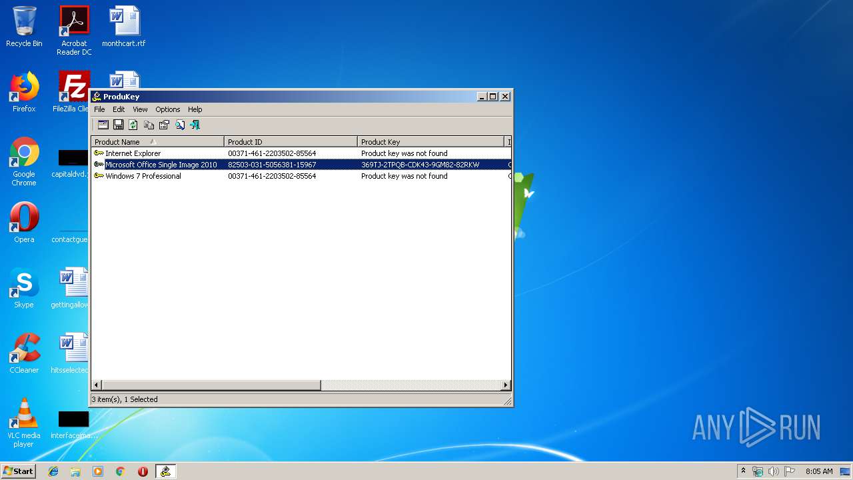The image size is (853, 480).
Task: Click Internet Explorer Product ID cell
Action: pyautogui.click(x=272, y=153)
